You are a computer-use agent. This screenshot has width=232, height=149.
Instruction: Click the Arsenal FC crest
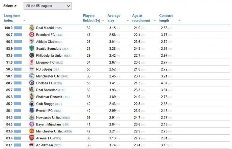click(31, 138)
